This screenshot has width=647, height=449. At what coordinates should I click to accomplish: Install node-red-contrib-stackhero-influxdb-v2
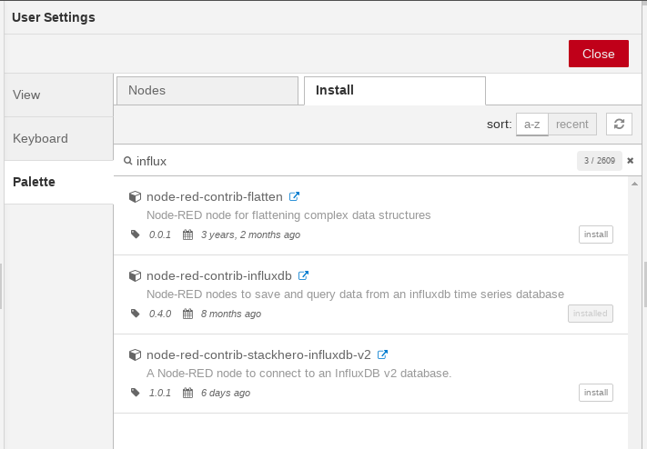click(596, 393)
